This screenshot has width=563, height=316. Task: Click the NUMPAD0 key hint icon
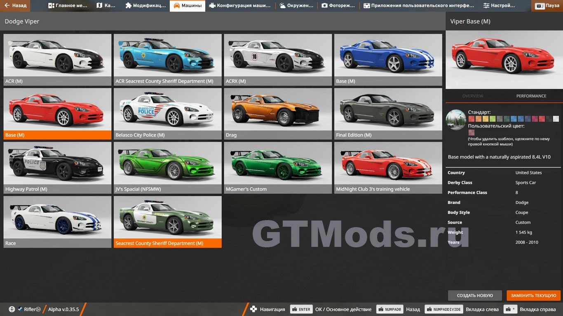pos(390,309)
